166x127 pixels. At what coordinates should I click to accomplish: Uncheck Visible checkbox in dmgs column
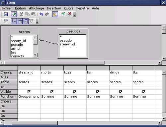(x=121, y=92)
